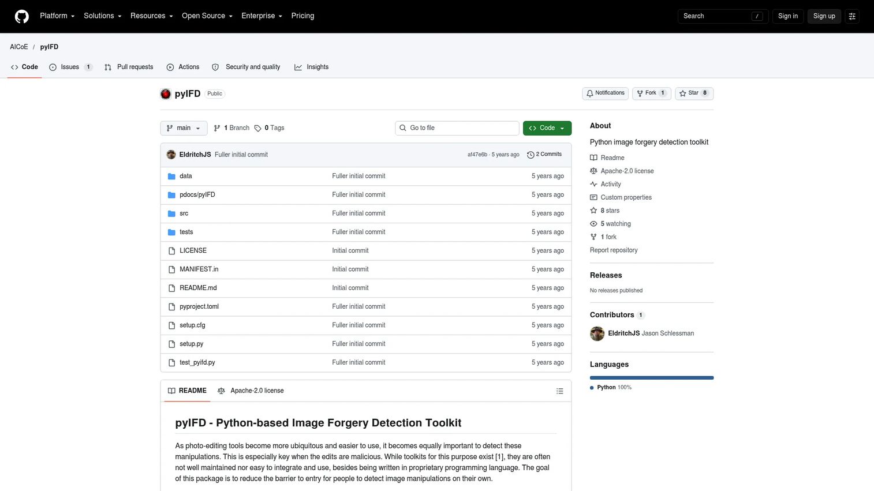Click the Pricing link
874x491 pixels.
tap(302, 16)
